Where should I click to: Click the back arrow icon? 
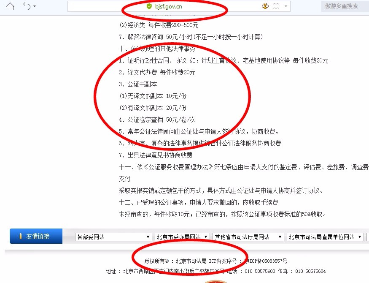click(27, 6)
